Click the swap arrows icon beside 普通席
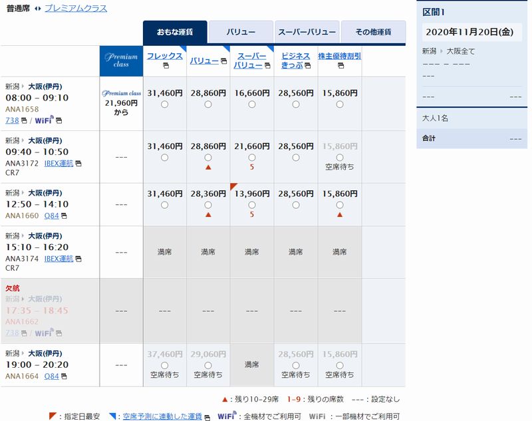The image size is (532, 421). click(38, 9)
